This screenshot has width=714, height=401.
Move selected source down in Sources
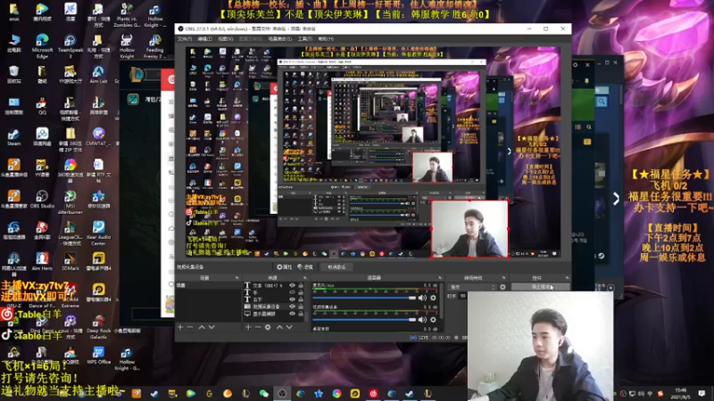pyautogui.click(x=289, y=327)
